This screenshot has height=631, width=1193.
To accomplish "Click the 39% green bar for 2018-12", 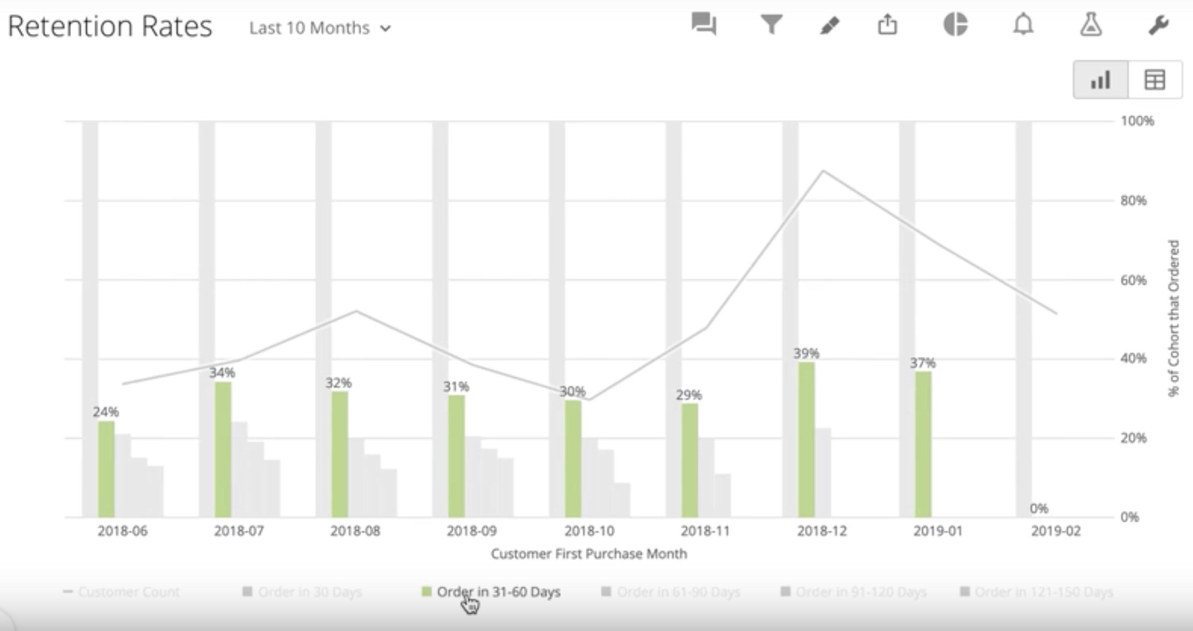I will coord(806,439).
